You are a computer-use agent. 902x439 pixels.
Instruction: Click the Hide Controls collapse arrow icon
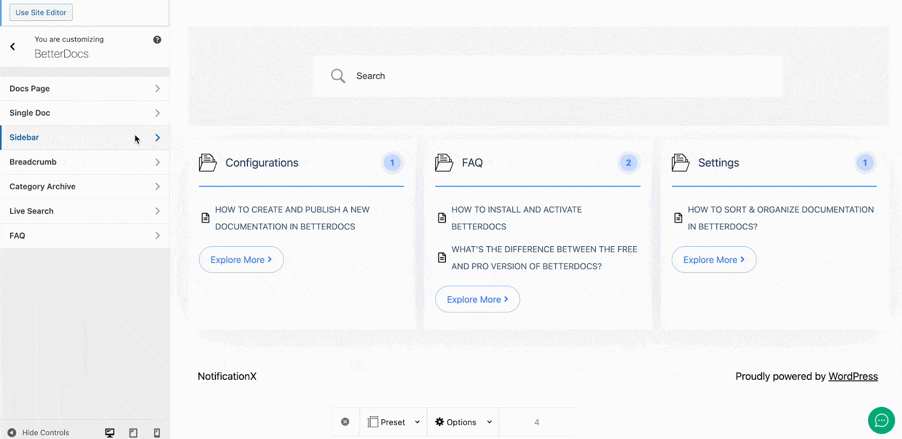click(x=12, y=433)
